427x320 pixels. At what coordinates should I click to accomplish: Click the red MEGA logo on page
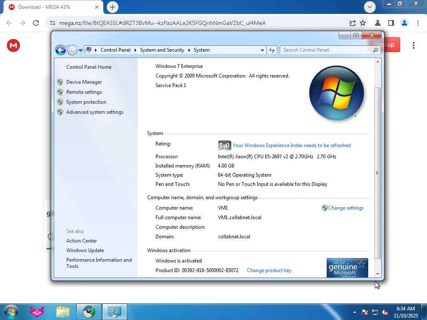(x=13, y=45)
